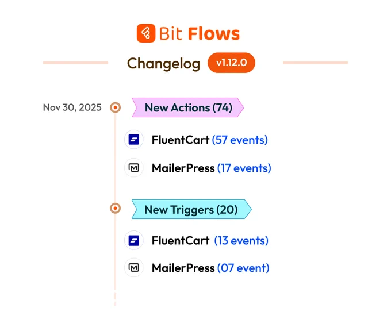Click the MailerPress icon under New Triggers
The width and height of the screenshot is (391, 327).
point(134,268)
